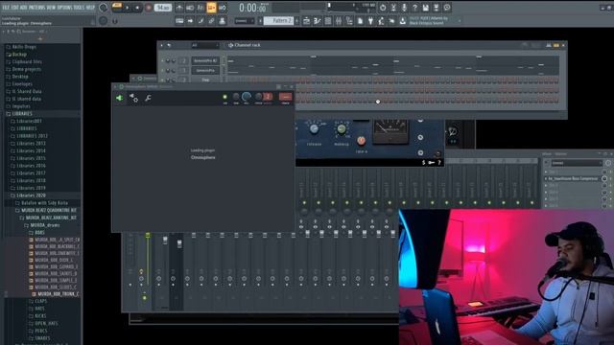This screenshot has height=345, width=614.
Task: Open the VIEW menu
Action: [51, 7]
